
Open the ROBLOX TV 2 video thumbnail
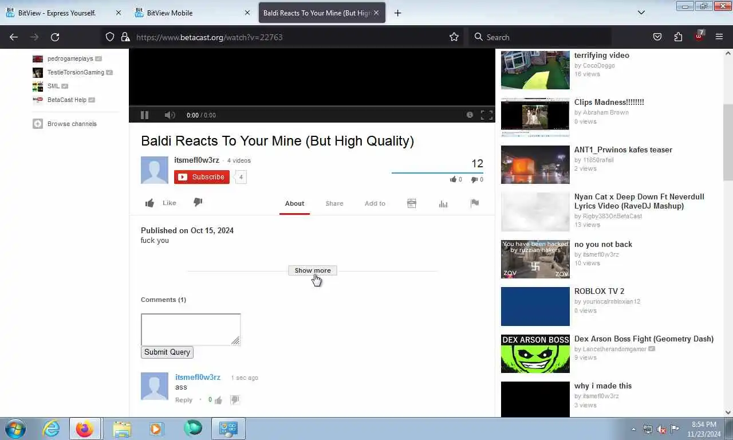535,307
